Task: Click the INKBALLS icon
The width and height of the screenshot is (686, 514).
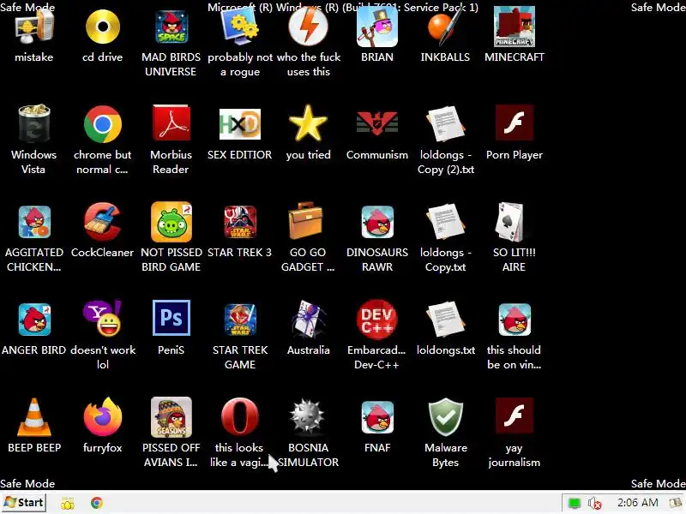Action: [445, 27]
